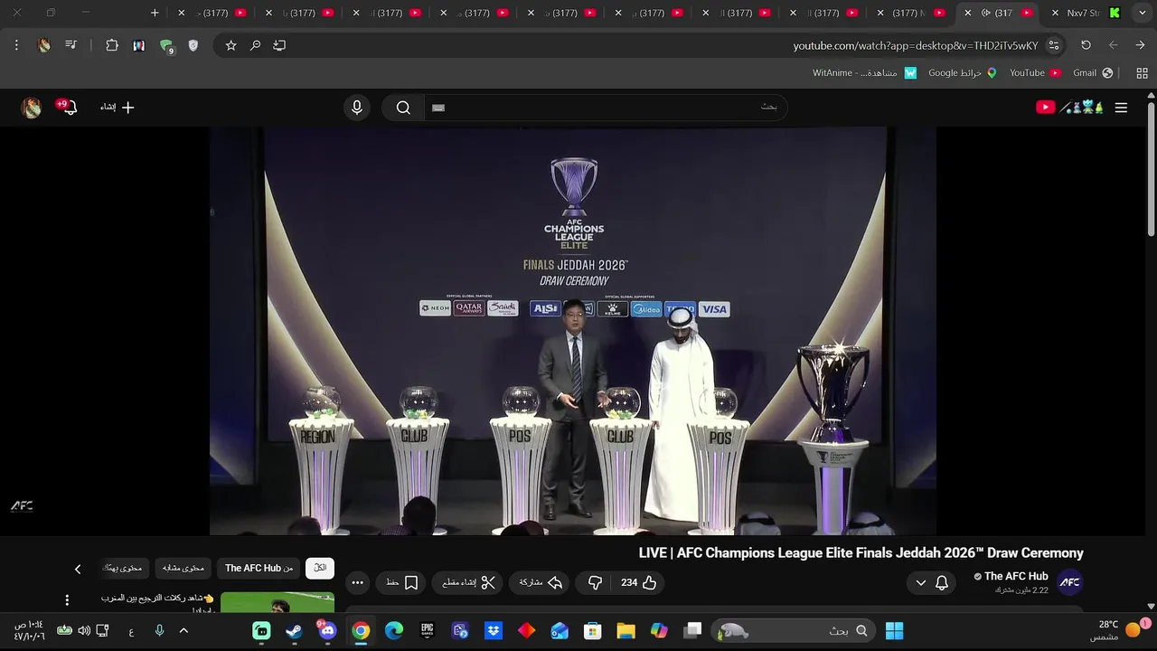Close the active YouTube tab

tap(968, 13)
